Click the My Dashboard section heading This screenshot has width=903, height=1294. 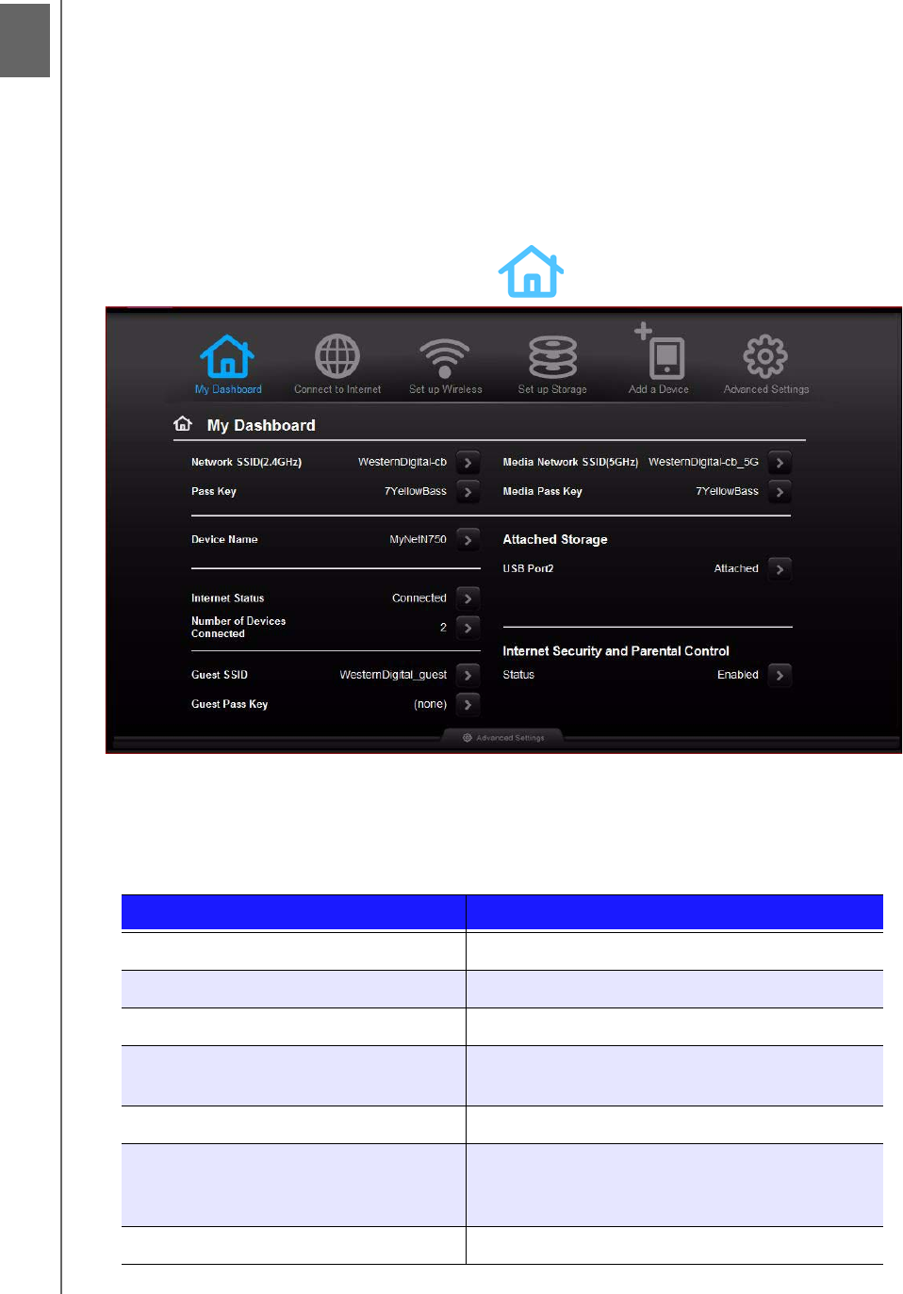[261, 425]
